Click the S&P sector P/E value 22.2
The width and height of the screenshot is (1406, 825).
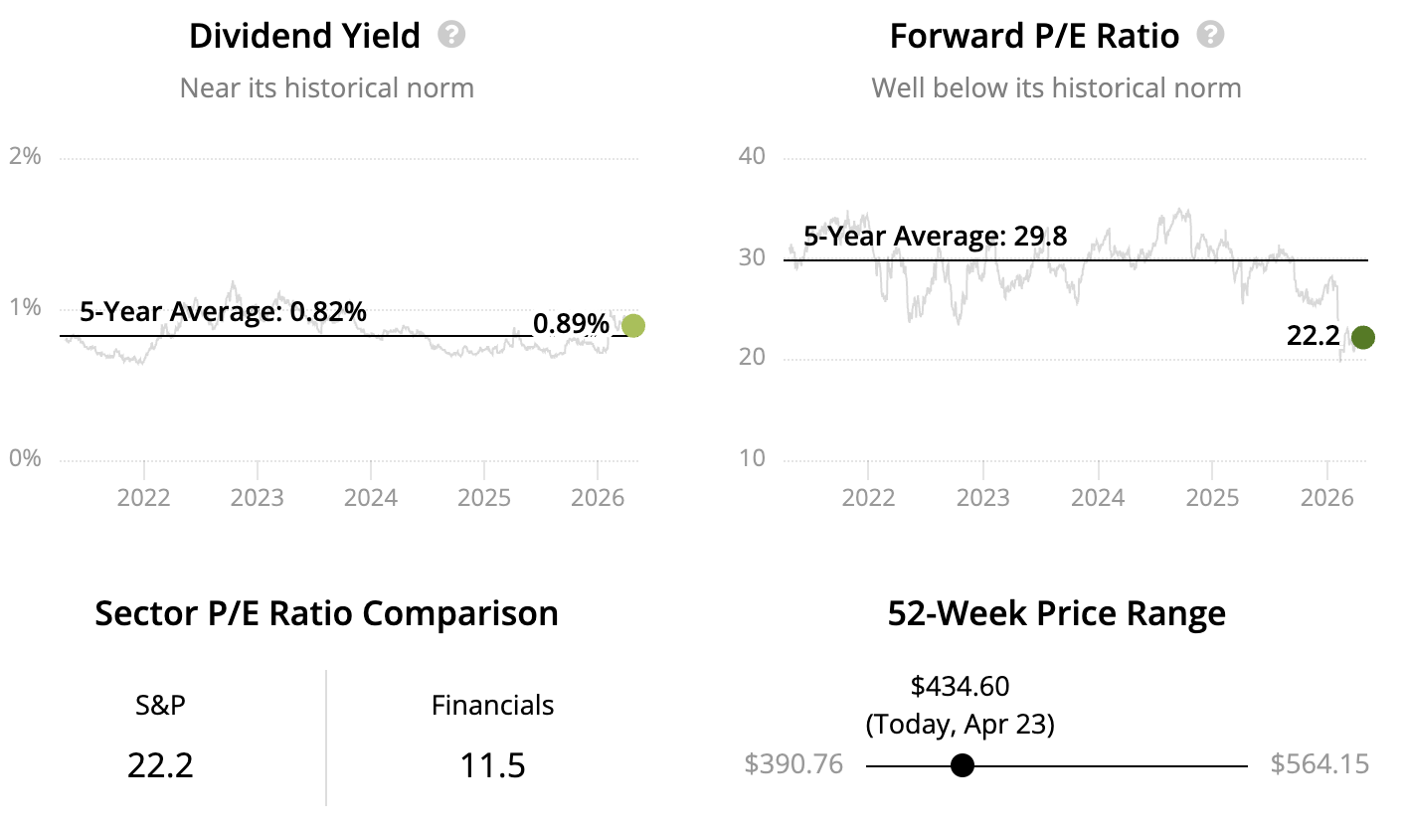coord(160,765)
